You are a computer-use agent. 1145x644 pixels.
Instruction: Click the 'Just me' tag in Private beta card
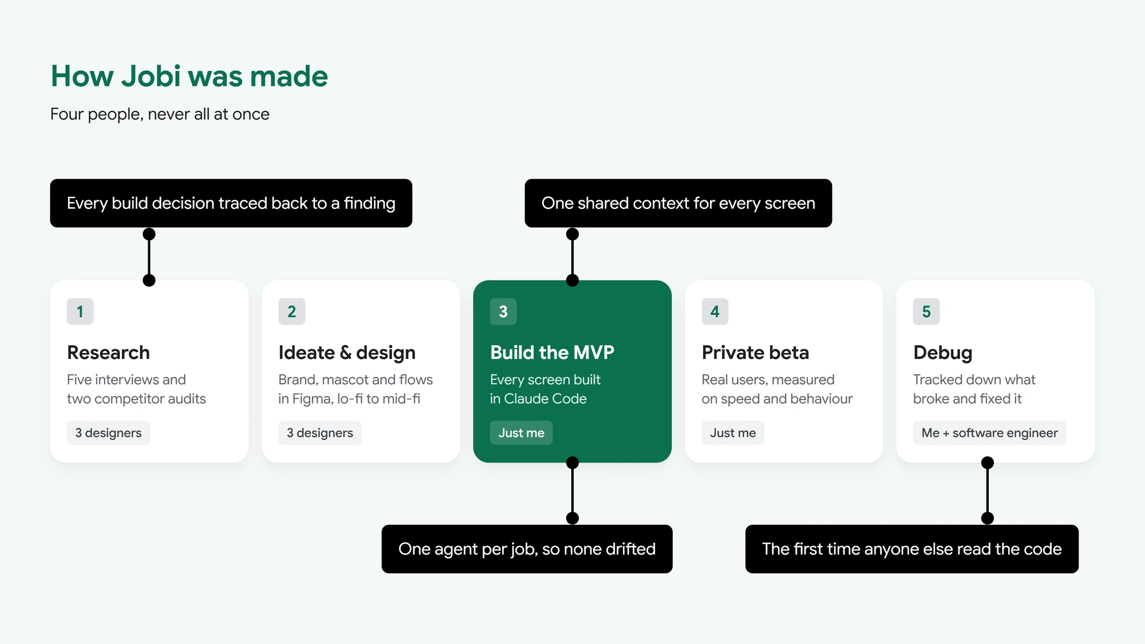[x=733, y=433]
